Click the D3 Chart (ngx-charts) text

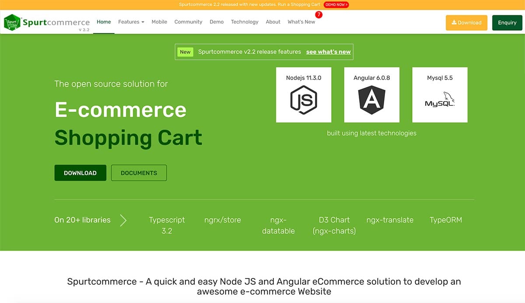click(x=334, y=225)
